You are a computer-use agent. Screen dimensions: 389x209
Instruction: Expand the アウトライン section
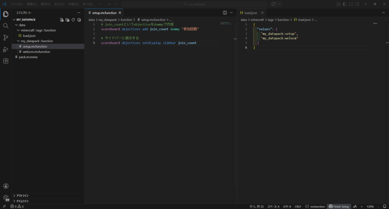click(22, 196)
